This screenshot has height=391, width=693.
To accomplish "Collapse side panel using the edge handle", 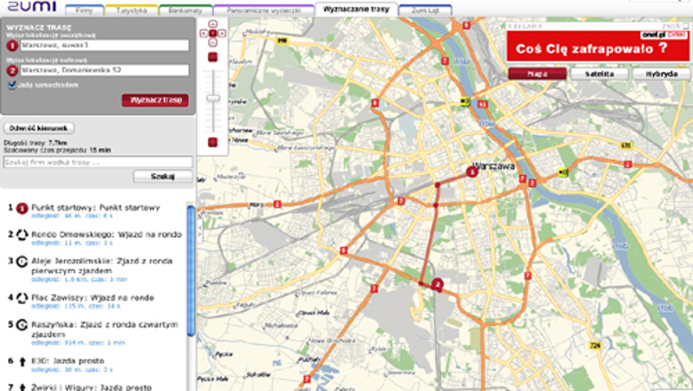I will (x=199, y=231).
